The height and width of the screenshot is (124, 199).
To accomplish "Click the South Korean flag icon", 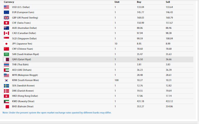I will tap(6, 80).
